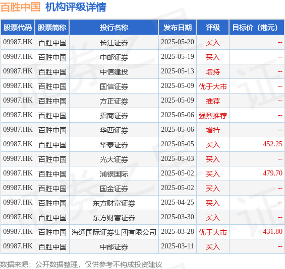The height and width of the screenshot is (269, 285).
Task: Click the 百胜中国 orange title text
Action: (x=20, y=7)
